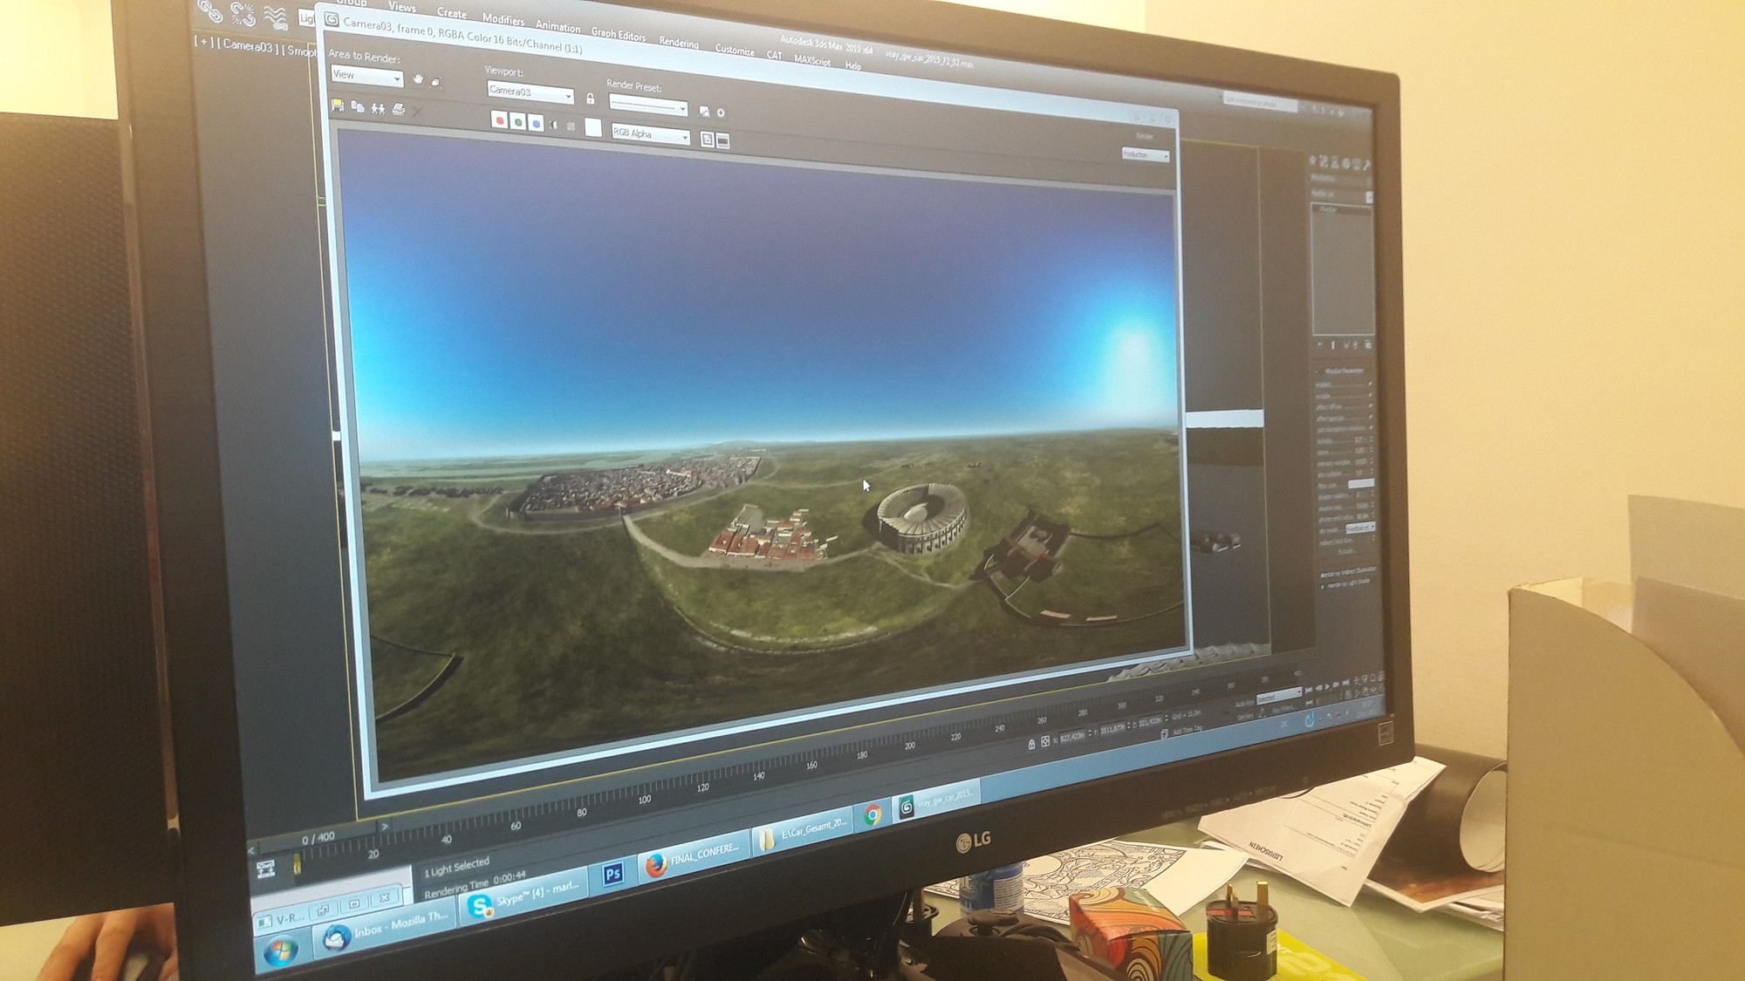The image size is (1745, 981).
Task: Expand the Camera03 viewport dropdown
Action: click(x=530, y=92)
